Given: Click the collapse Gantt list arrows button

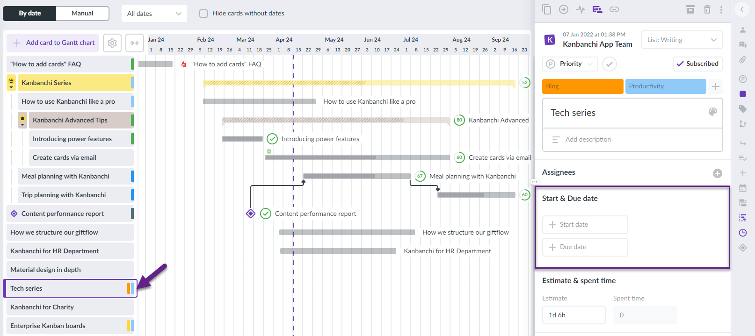Looking at the screenshot, I should 135,43.
